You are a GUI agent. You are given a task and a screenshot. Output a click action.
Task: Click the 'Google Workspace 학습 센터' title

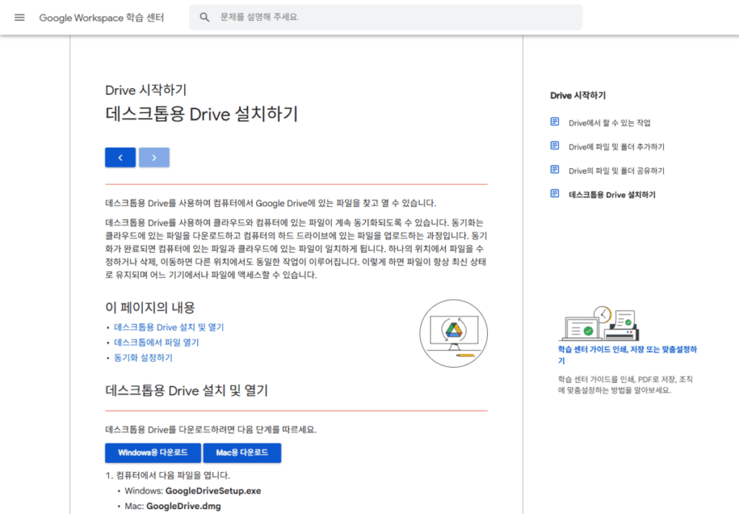pos(101,17)
